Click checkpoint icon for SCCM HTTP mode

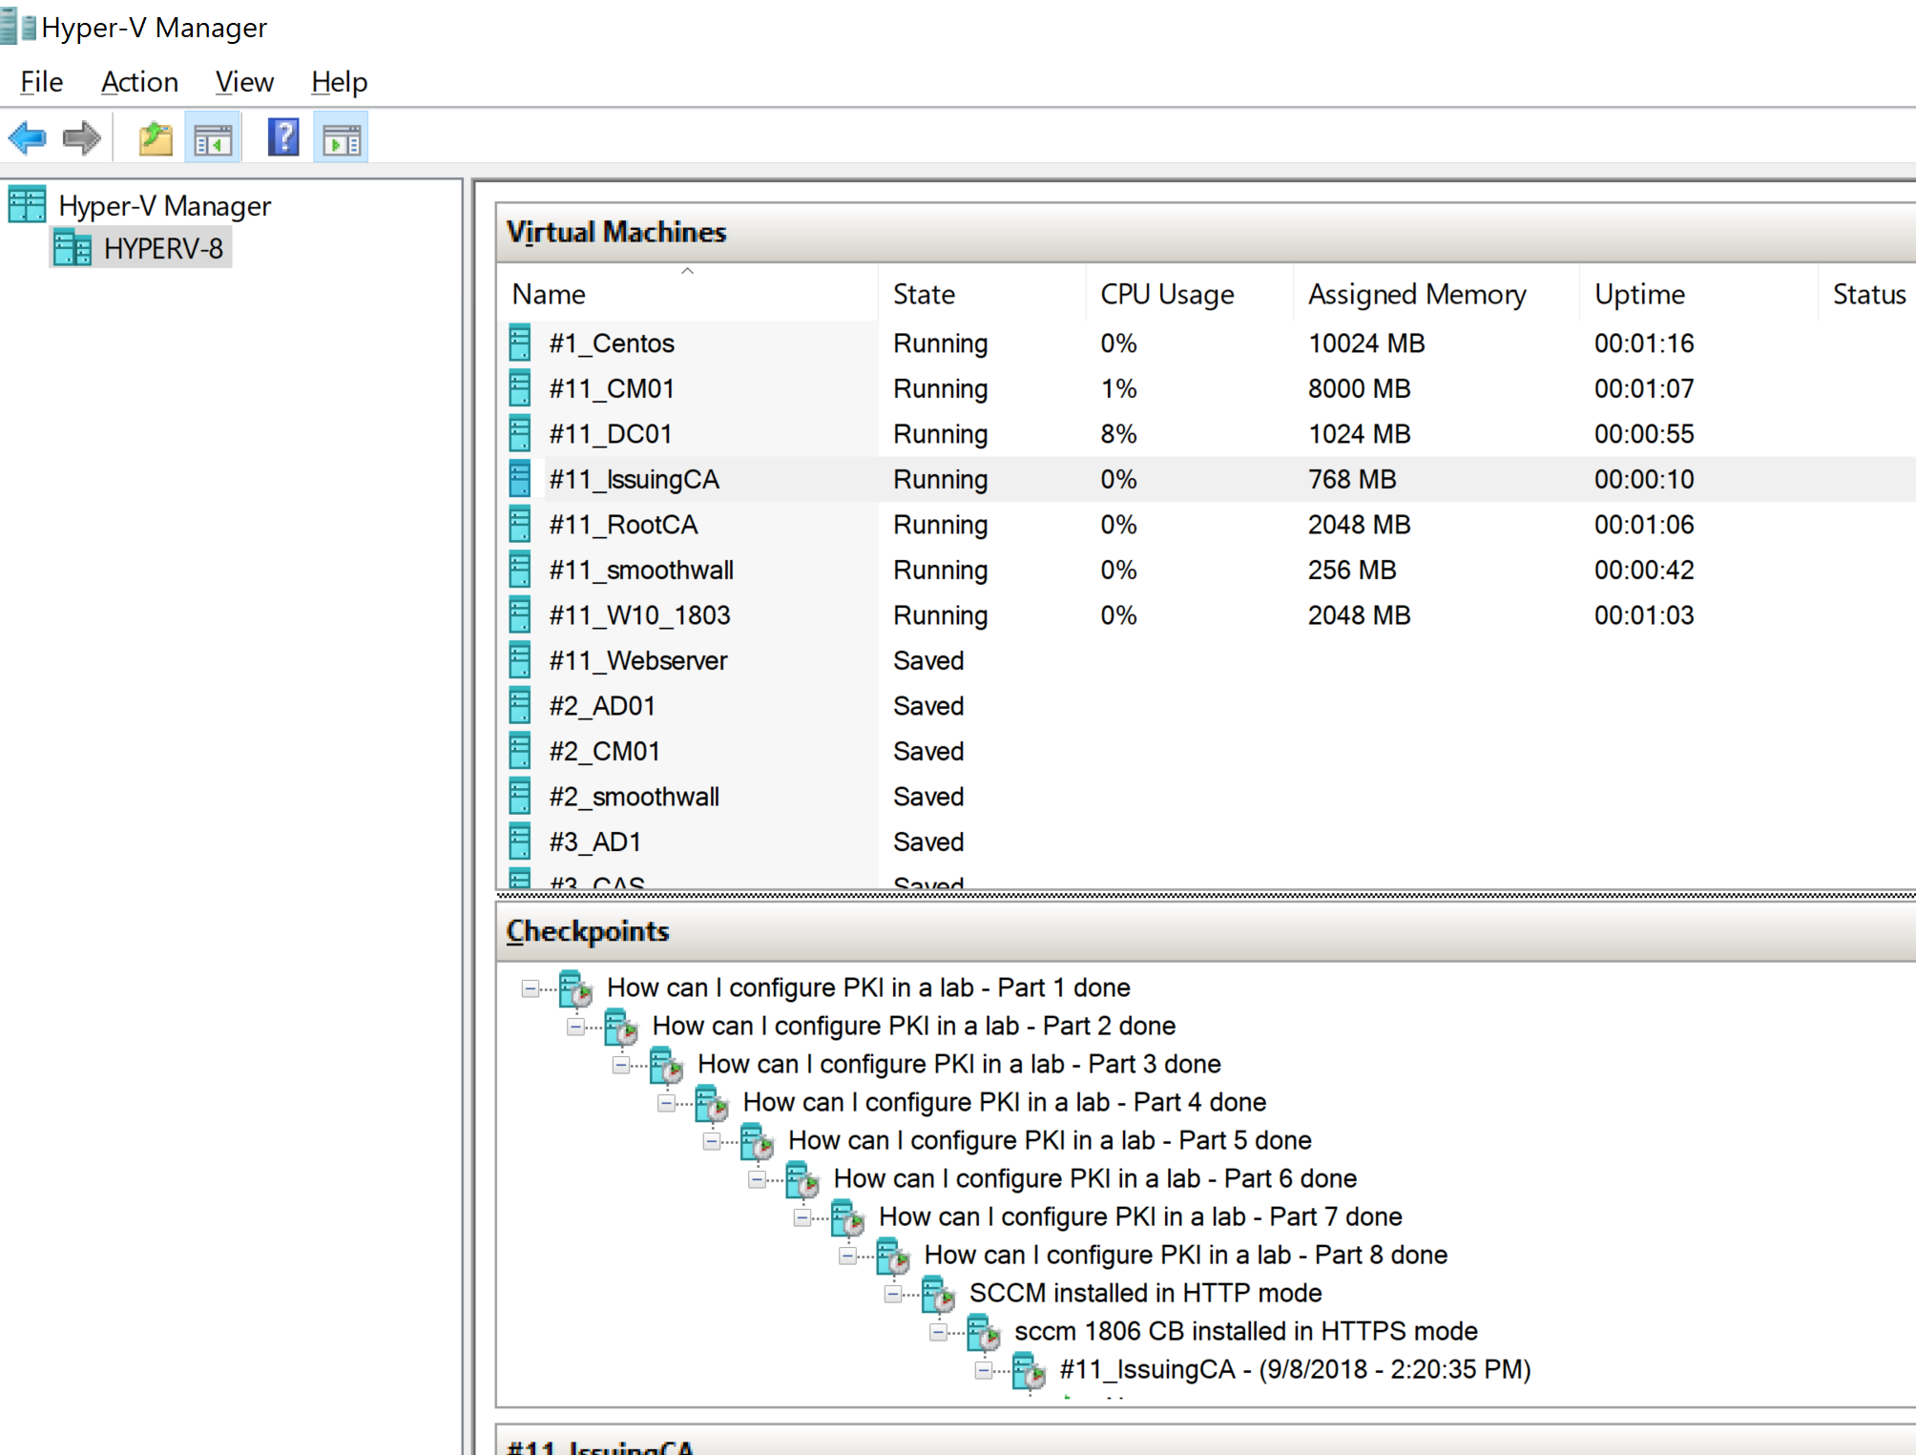(x=938, y=1294)
